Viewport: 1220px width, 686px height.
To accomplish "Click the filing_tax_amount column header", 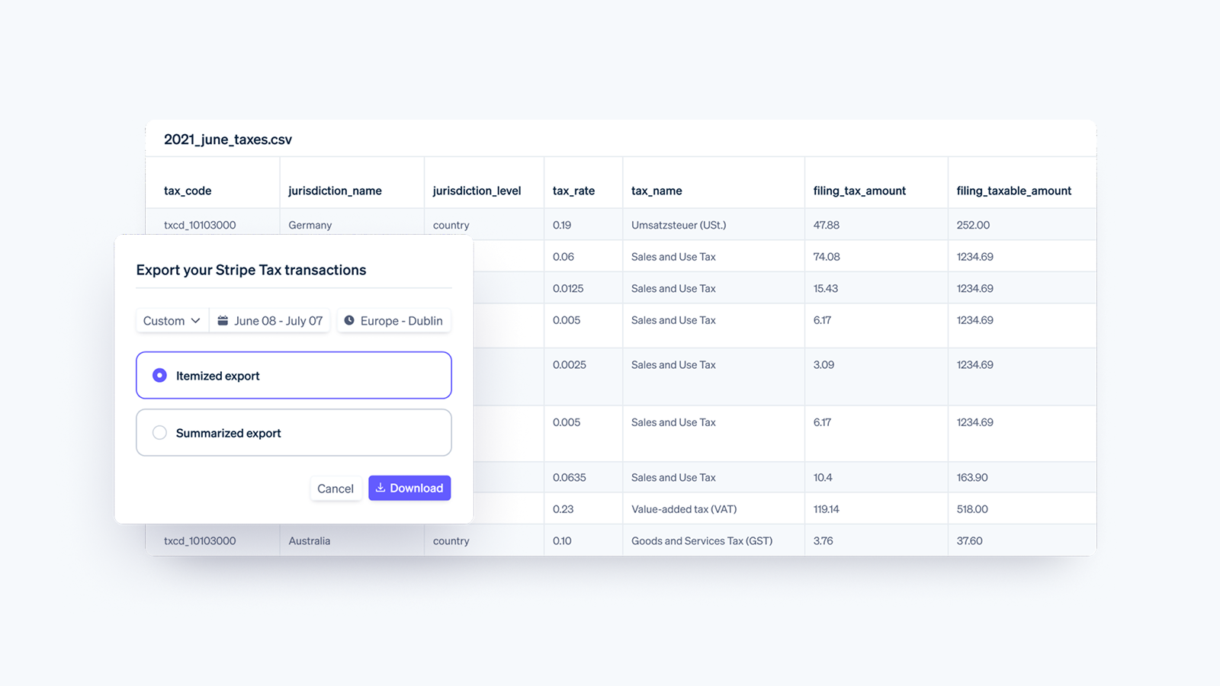I will [859, 191].
